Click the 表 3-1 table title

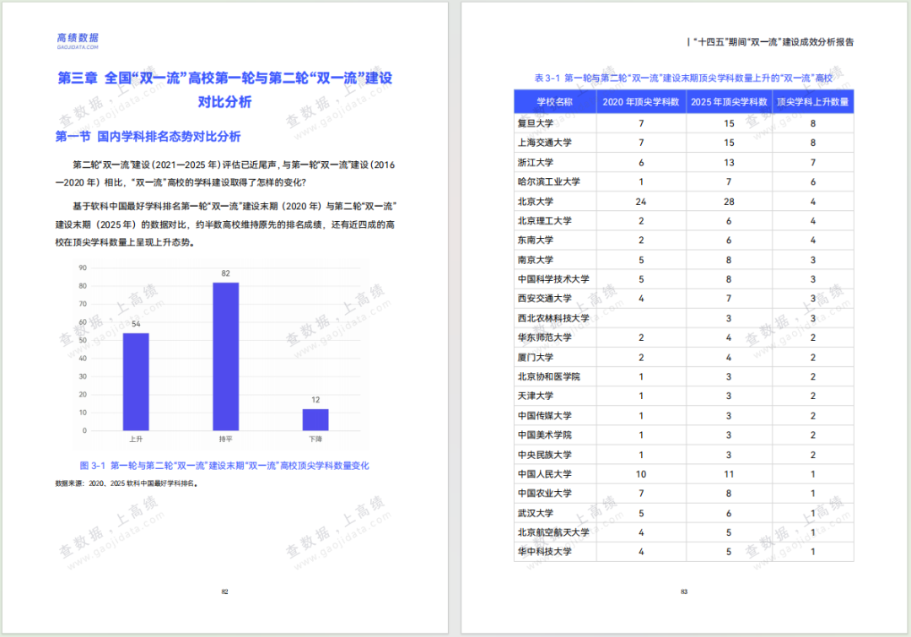(683, 78)
